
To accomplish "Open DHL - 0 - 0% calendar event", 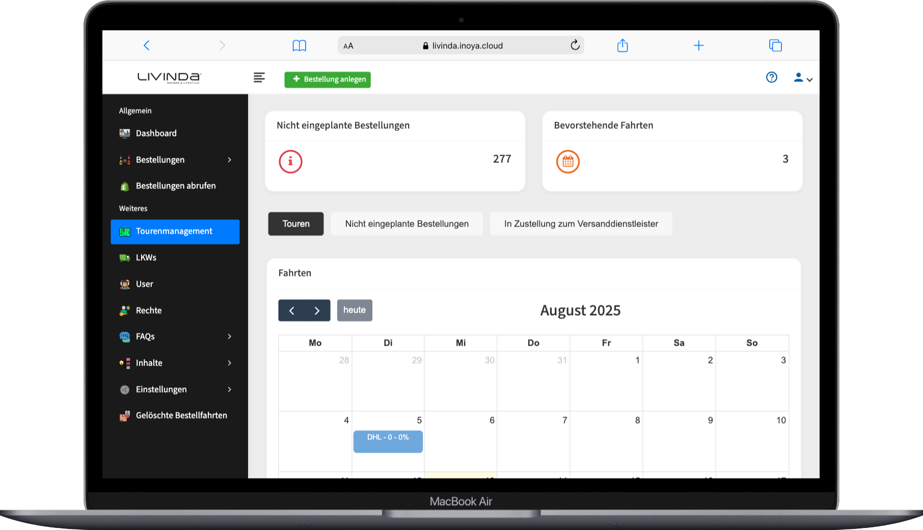I will click(388, 441).
